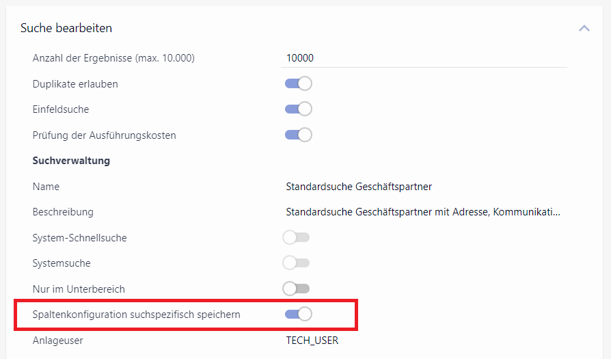Viewport: 611px width, 359px height.
Task: Click the Nur im Unterbereich label text
Action: 79,289
